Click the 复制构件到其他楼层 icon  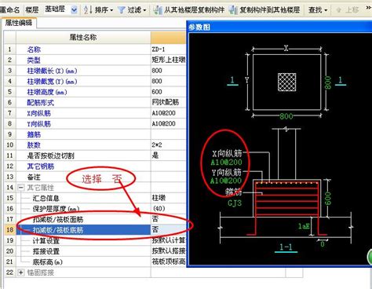233,10
